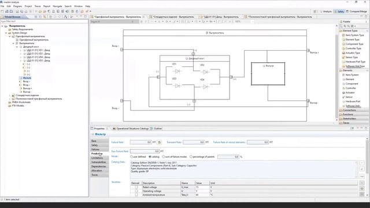The height and width of the screenshot is (208, 370).
Task: Open the diagram zoom percentage dropdown
Action: pyautogui.click(x=253, y=21)
